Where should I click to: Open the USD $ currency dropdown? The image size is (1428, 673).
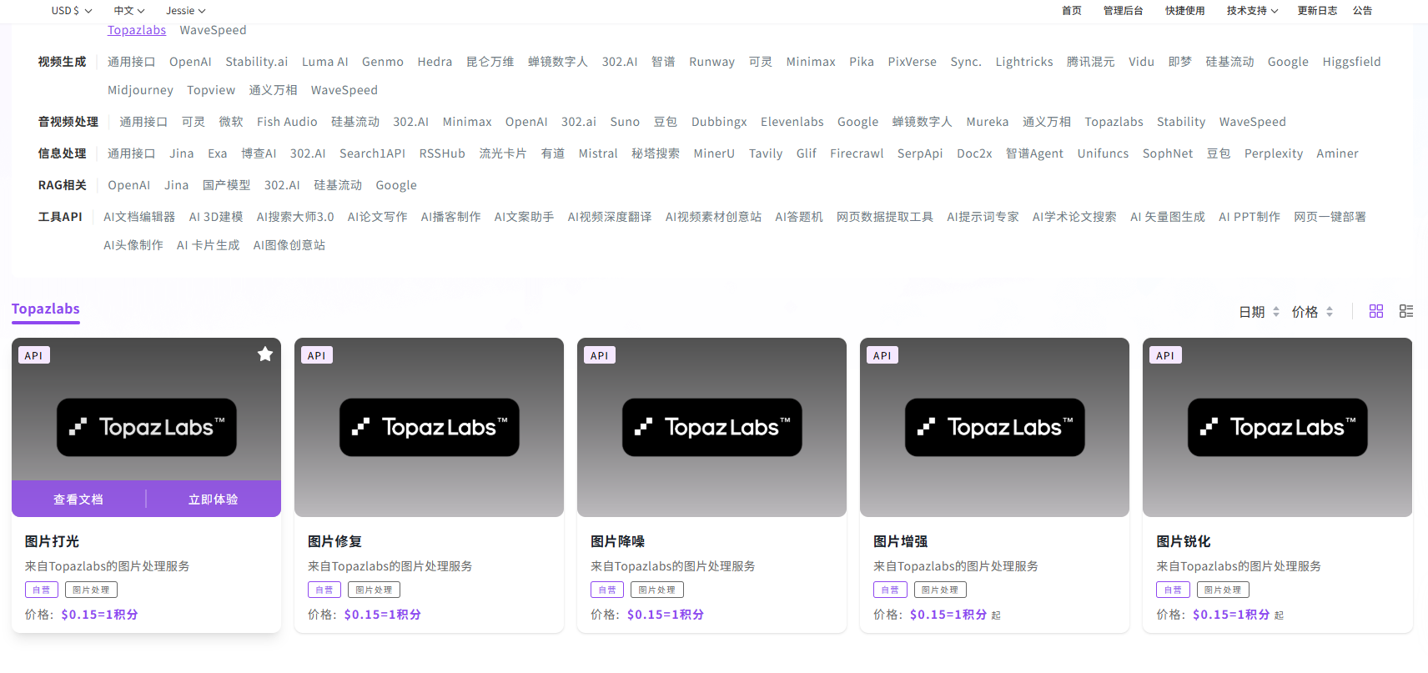(x=71, y=11)
